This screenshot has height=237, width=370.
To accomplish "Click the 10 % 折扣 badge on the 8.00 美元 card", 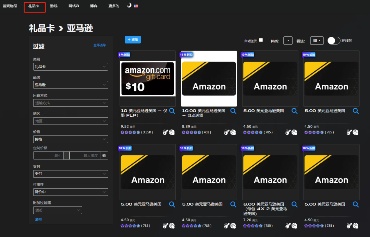I will pos(247,148).
